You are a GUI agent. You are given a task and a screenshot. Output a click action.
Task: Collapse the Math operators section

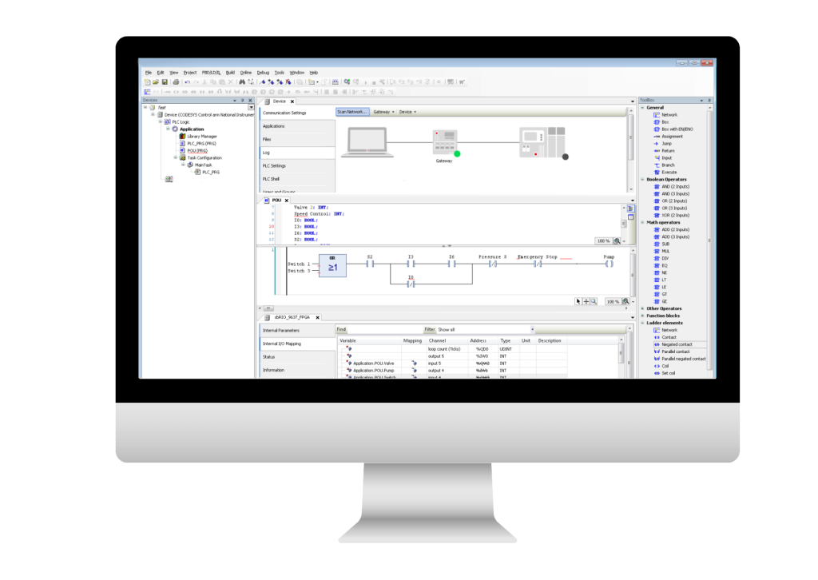click(643, 222)
